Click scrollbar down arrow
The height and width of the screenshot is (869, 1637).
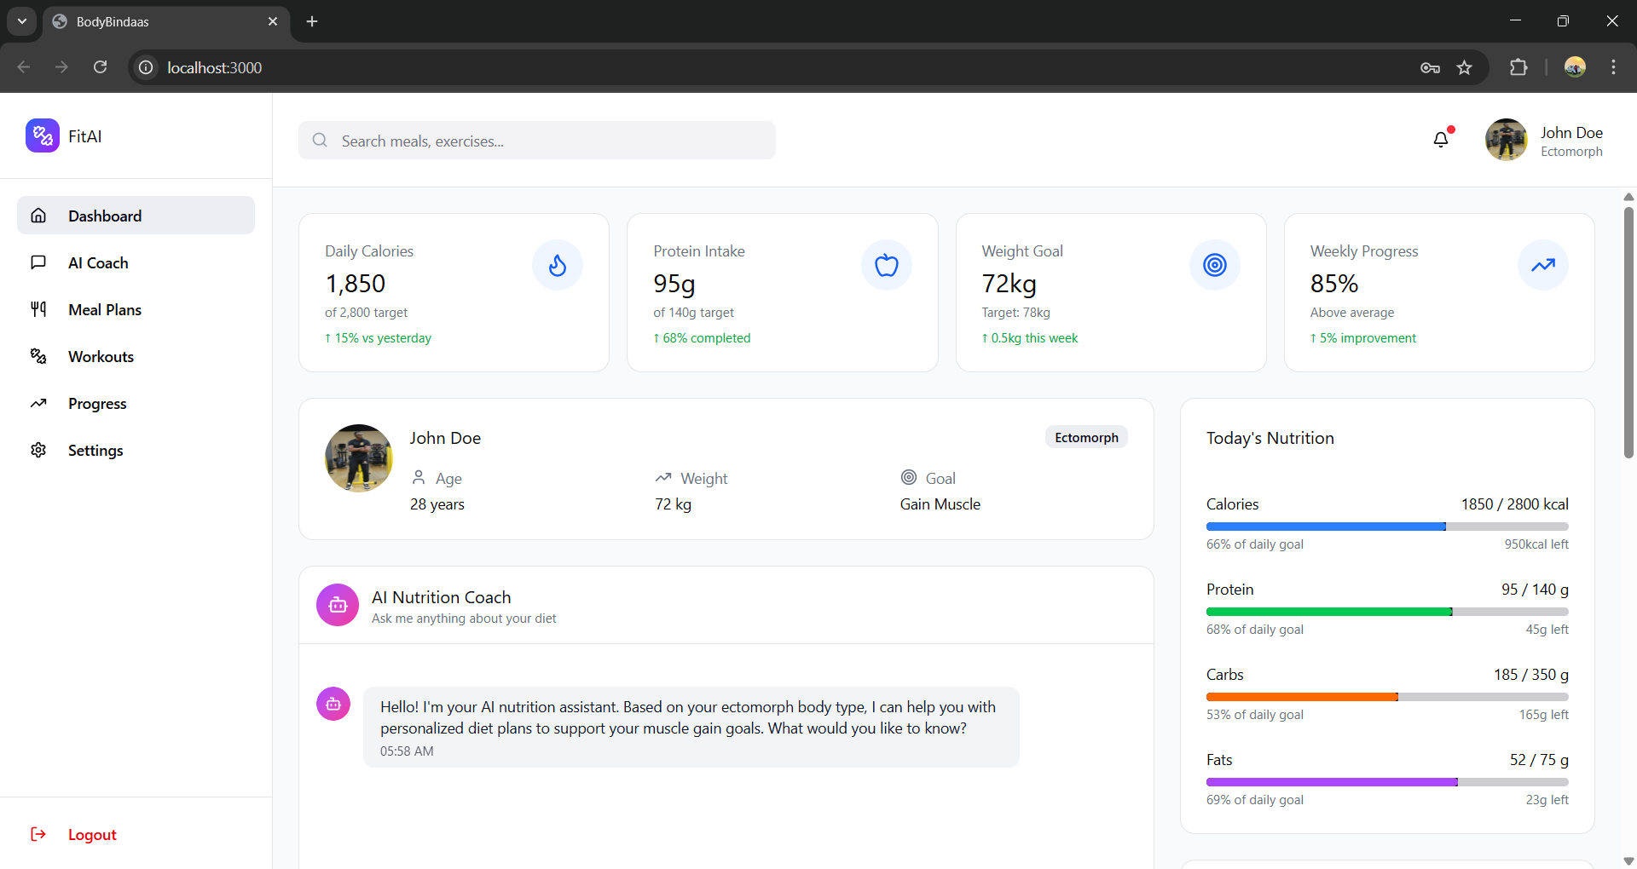click(x=1628, y=860)
